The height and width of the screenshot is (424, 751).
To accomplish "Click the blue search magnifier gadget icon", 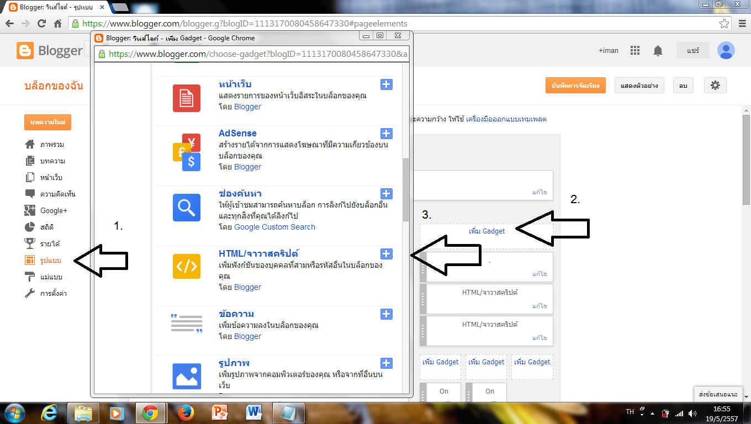I will point(187,208).
